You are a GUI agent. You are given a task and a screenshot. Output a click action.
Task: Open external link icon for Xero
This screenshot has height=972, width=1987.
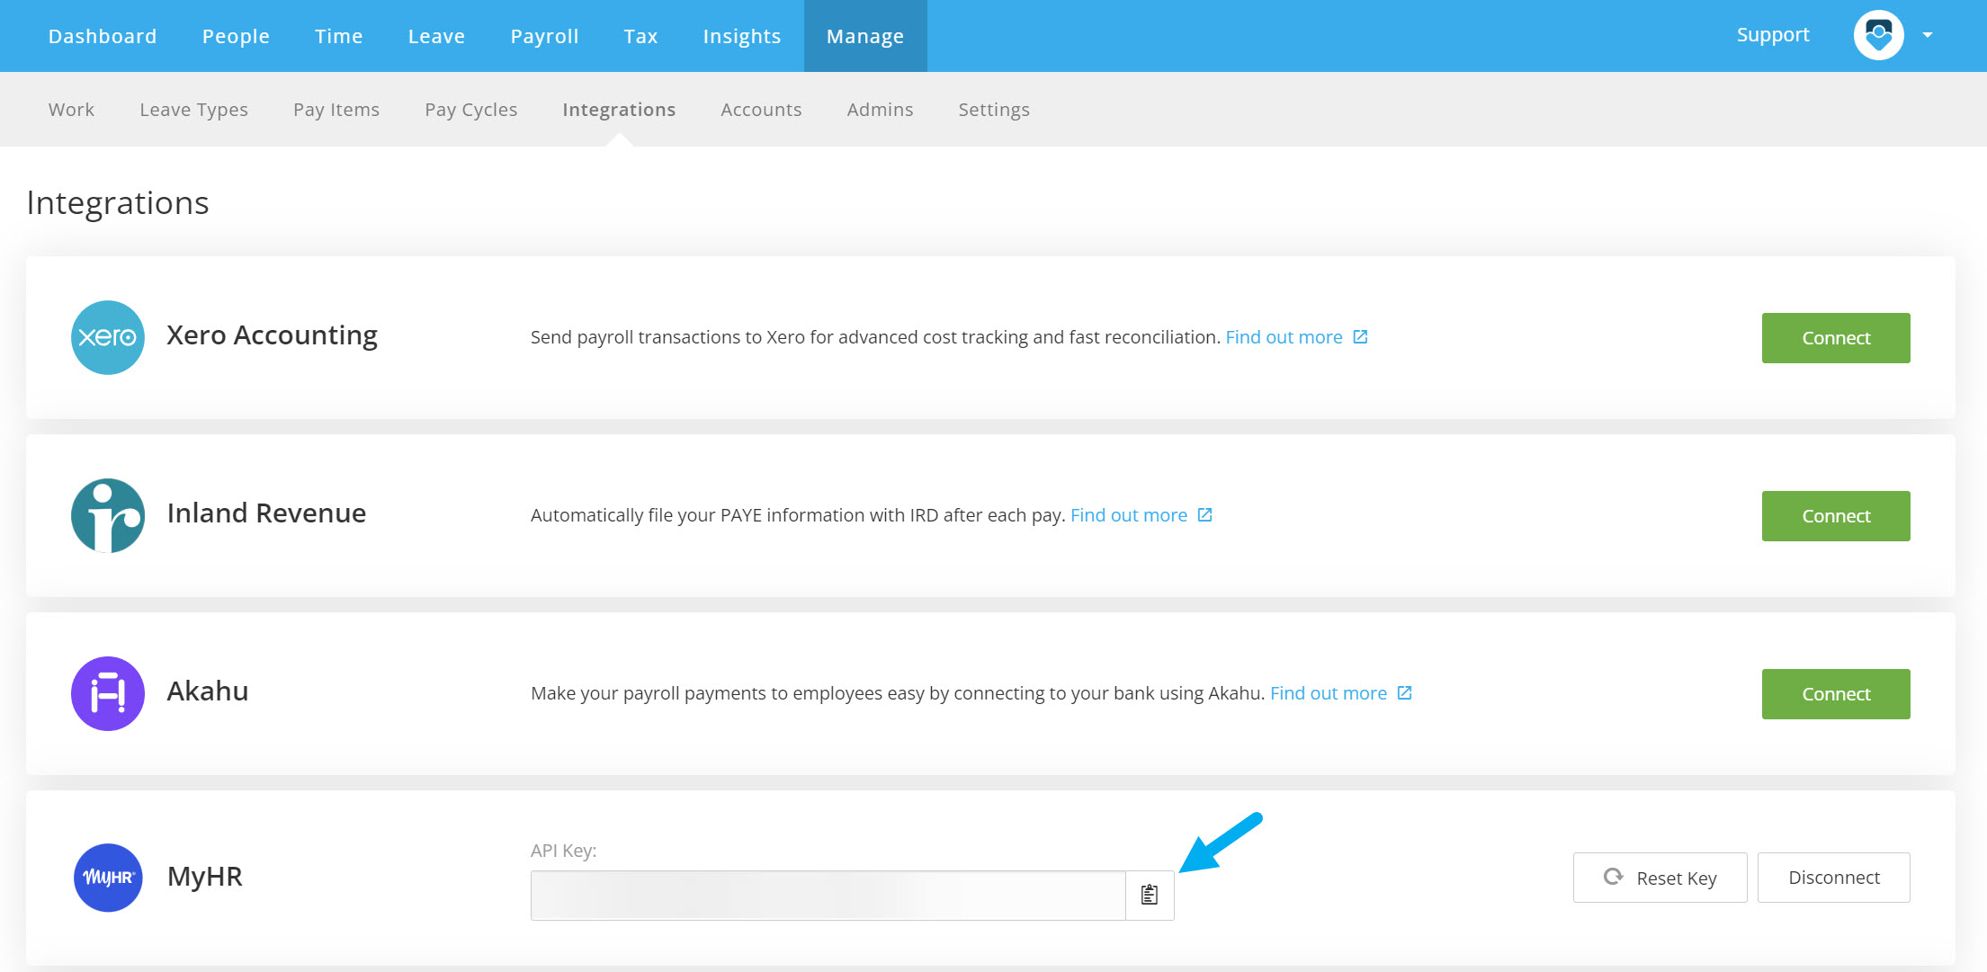coord(1360,336)
